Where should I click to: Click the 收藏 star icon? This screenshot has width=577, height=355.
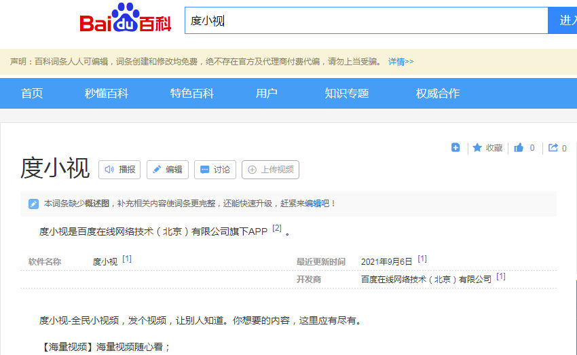[477, 147]
